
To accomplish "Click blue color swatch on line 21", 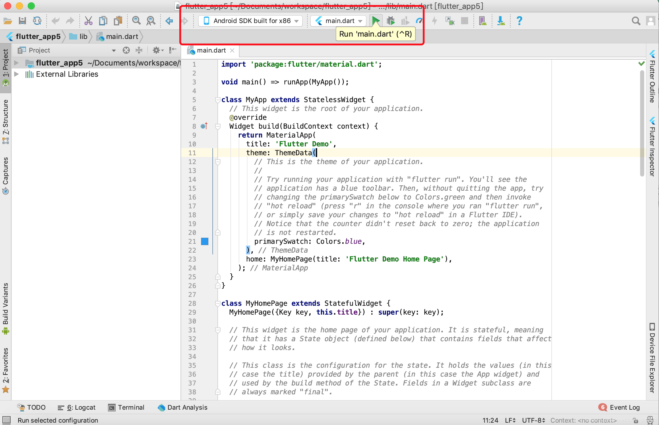I will 205,241.
